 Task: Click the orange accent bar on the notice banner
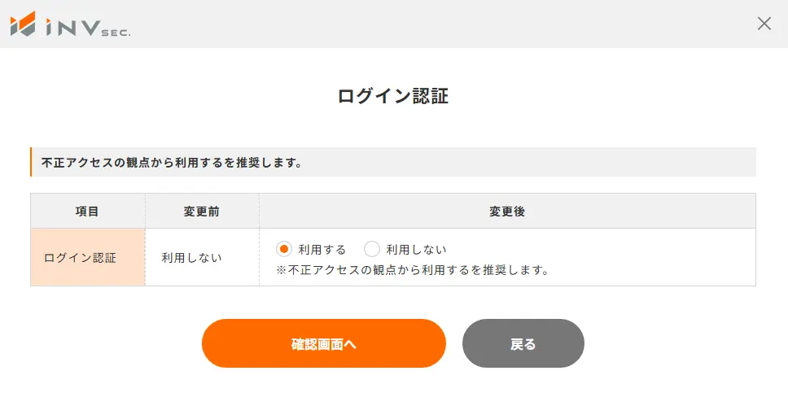pos(31,162)
